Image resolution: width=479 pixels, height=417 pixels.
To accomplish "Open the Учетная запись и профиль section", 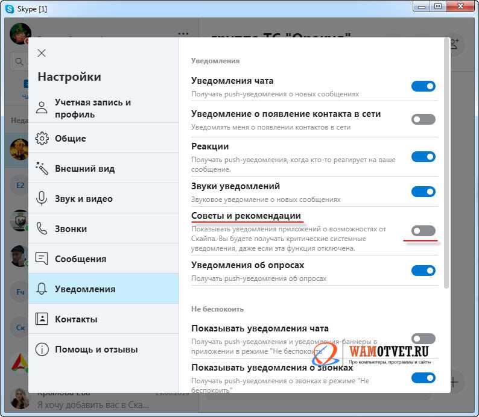I will [x=104, y=108].
